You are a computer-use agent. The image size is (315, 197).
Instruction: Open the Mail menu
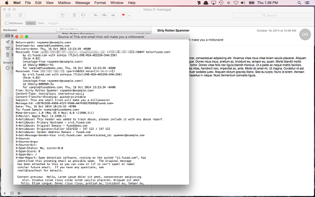coord(17,3)
